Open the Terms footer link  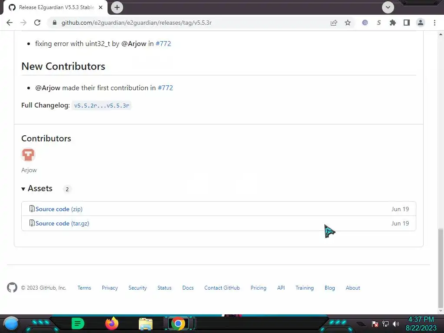85,288
